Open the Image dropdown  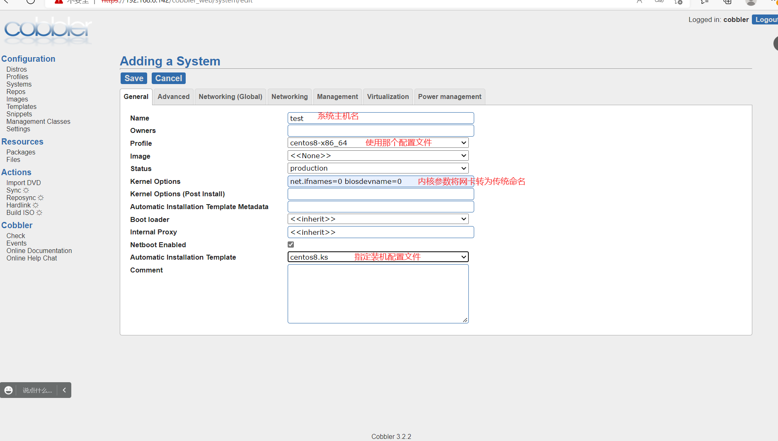coord(378,156)
